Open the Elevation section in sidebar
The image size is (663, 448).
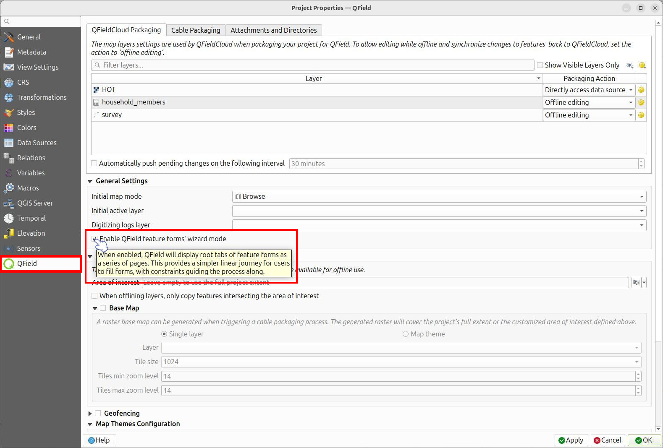click(31, 233)
